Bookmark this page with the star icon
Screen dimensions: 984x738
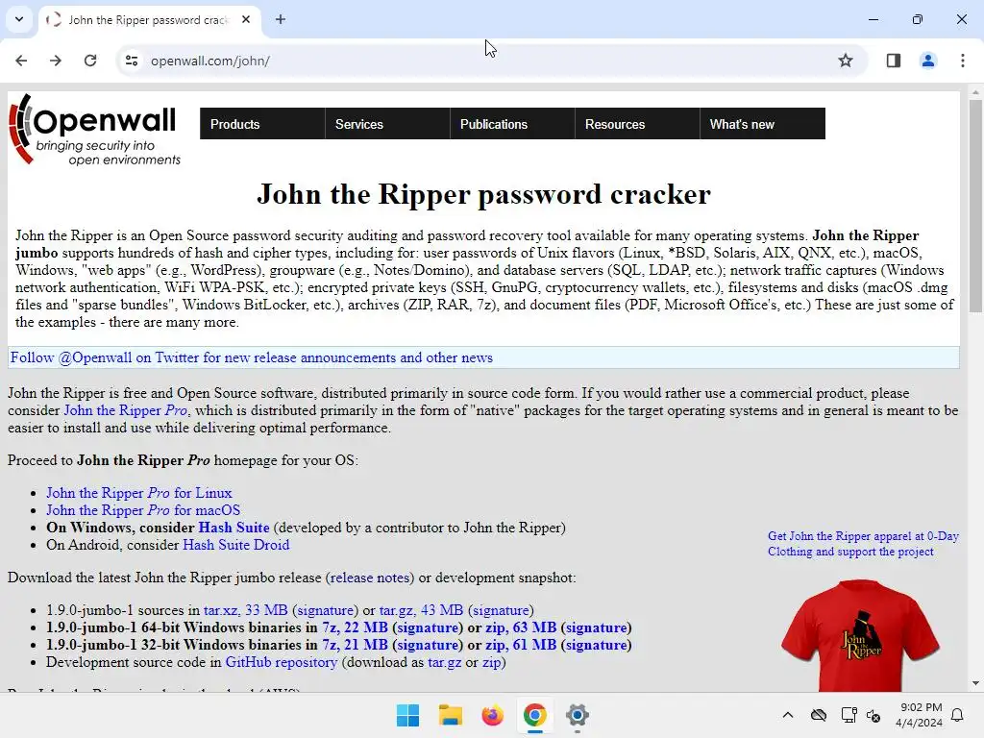[846, 61]
